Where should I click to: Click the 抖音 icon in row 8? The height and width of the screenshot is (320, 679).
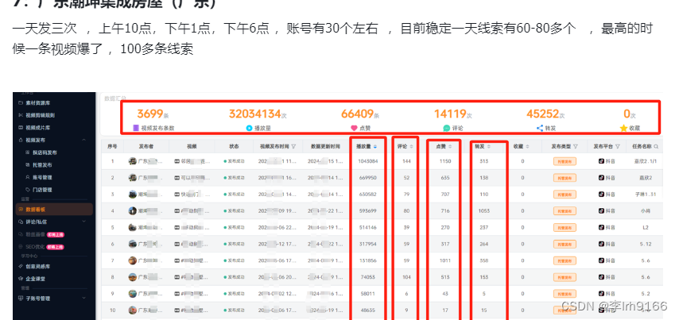click(x=601, y=277)
